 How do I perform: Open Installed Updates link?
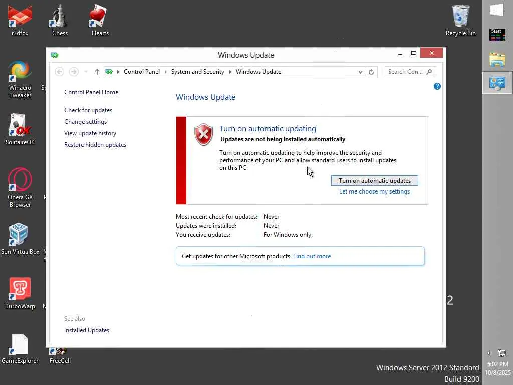pos(86,330)
